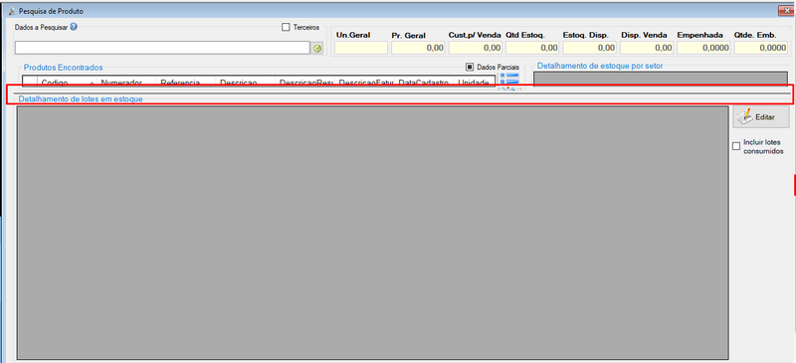Click the Editar button

[x=761, y=117]
